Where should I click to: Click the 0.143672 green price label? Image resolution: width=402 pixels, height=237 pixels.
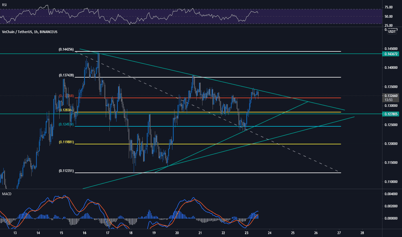pos(391,54)
